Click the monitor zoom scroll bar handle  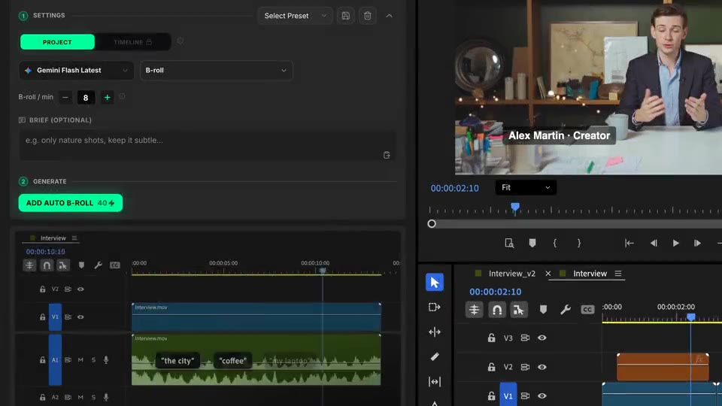pos(432,224)
